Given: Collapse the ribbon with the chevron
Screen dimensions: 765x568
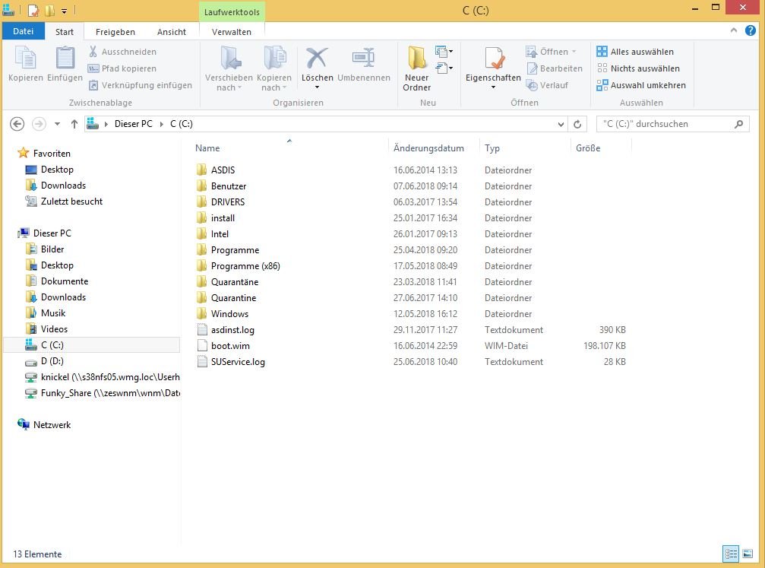Looking at the screenshot, I should click(x=734, y=30).
